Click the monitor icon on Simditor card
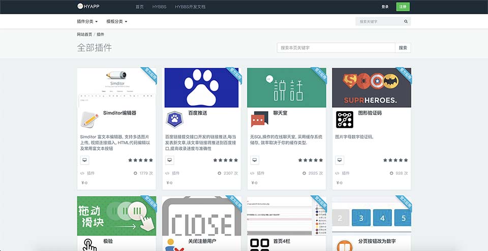This screenshot has height=251, width=488. click(85, 160)
